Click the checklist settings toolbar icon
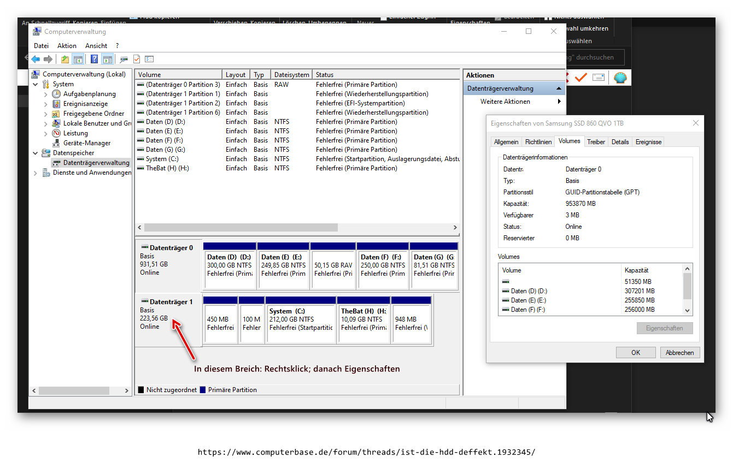 click(149, 59)
